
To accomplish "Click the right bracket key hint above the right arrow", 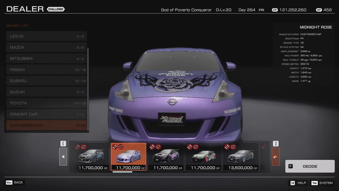I will point(276,144).
